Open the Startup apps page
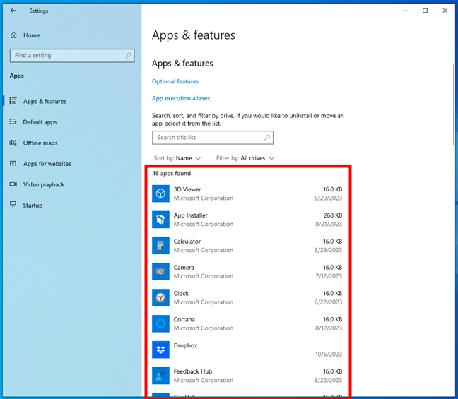 click(33, 206)
